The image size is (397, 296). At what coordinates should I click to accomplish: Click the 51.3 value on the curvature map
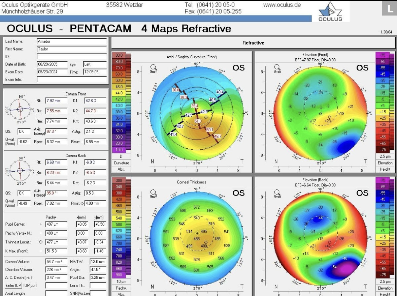198,121
